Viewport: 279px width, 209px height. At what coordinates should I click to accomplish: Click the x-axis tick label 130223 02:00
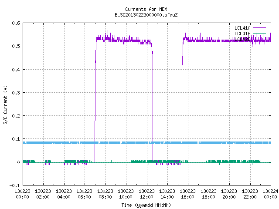[43, 194]
